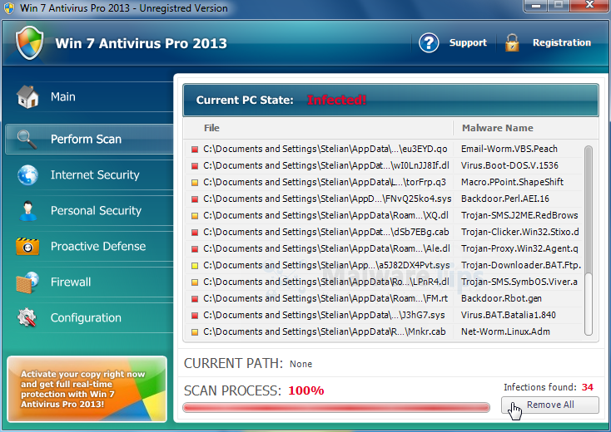611x432 pixels.
Task: Click the house icon next to Main
Action: click(27, 97)
